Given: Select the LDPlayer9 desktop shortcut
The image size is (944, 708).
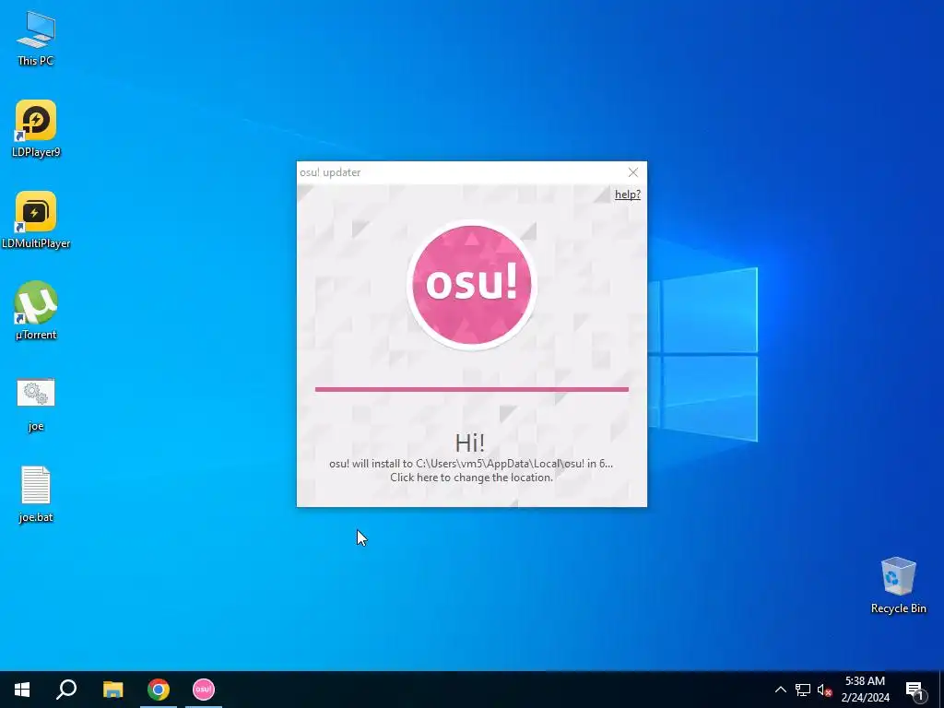Looking at the screenshot, I should pos(36,129).
